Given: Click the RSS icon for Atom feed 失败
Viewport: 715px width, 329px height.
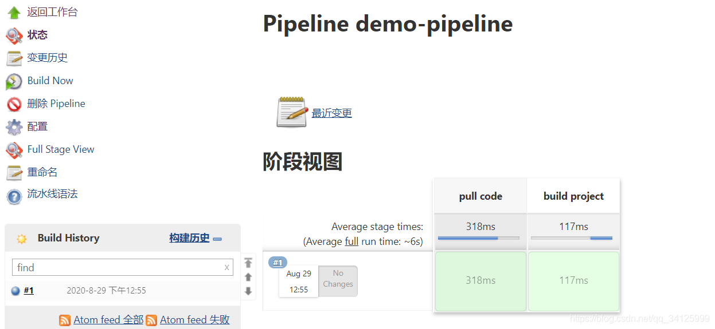Looking at the screenshot, I should pyautogui.click(x=151, y=320).
